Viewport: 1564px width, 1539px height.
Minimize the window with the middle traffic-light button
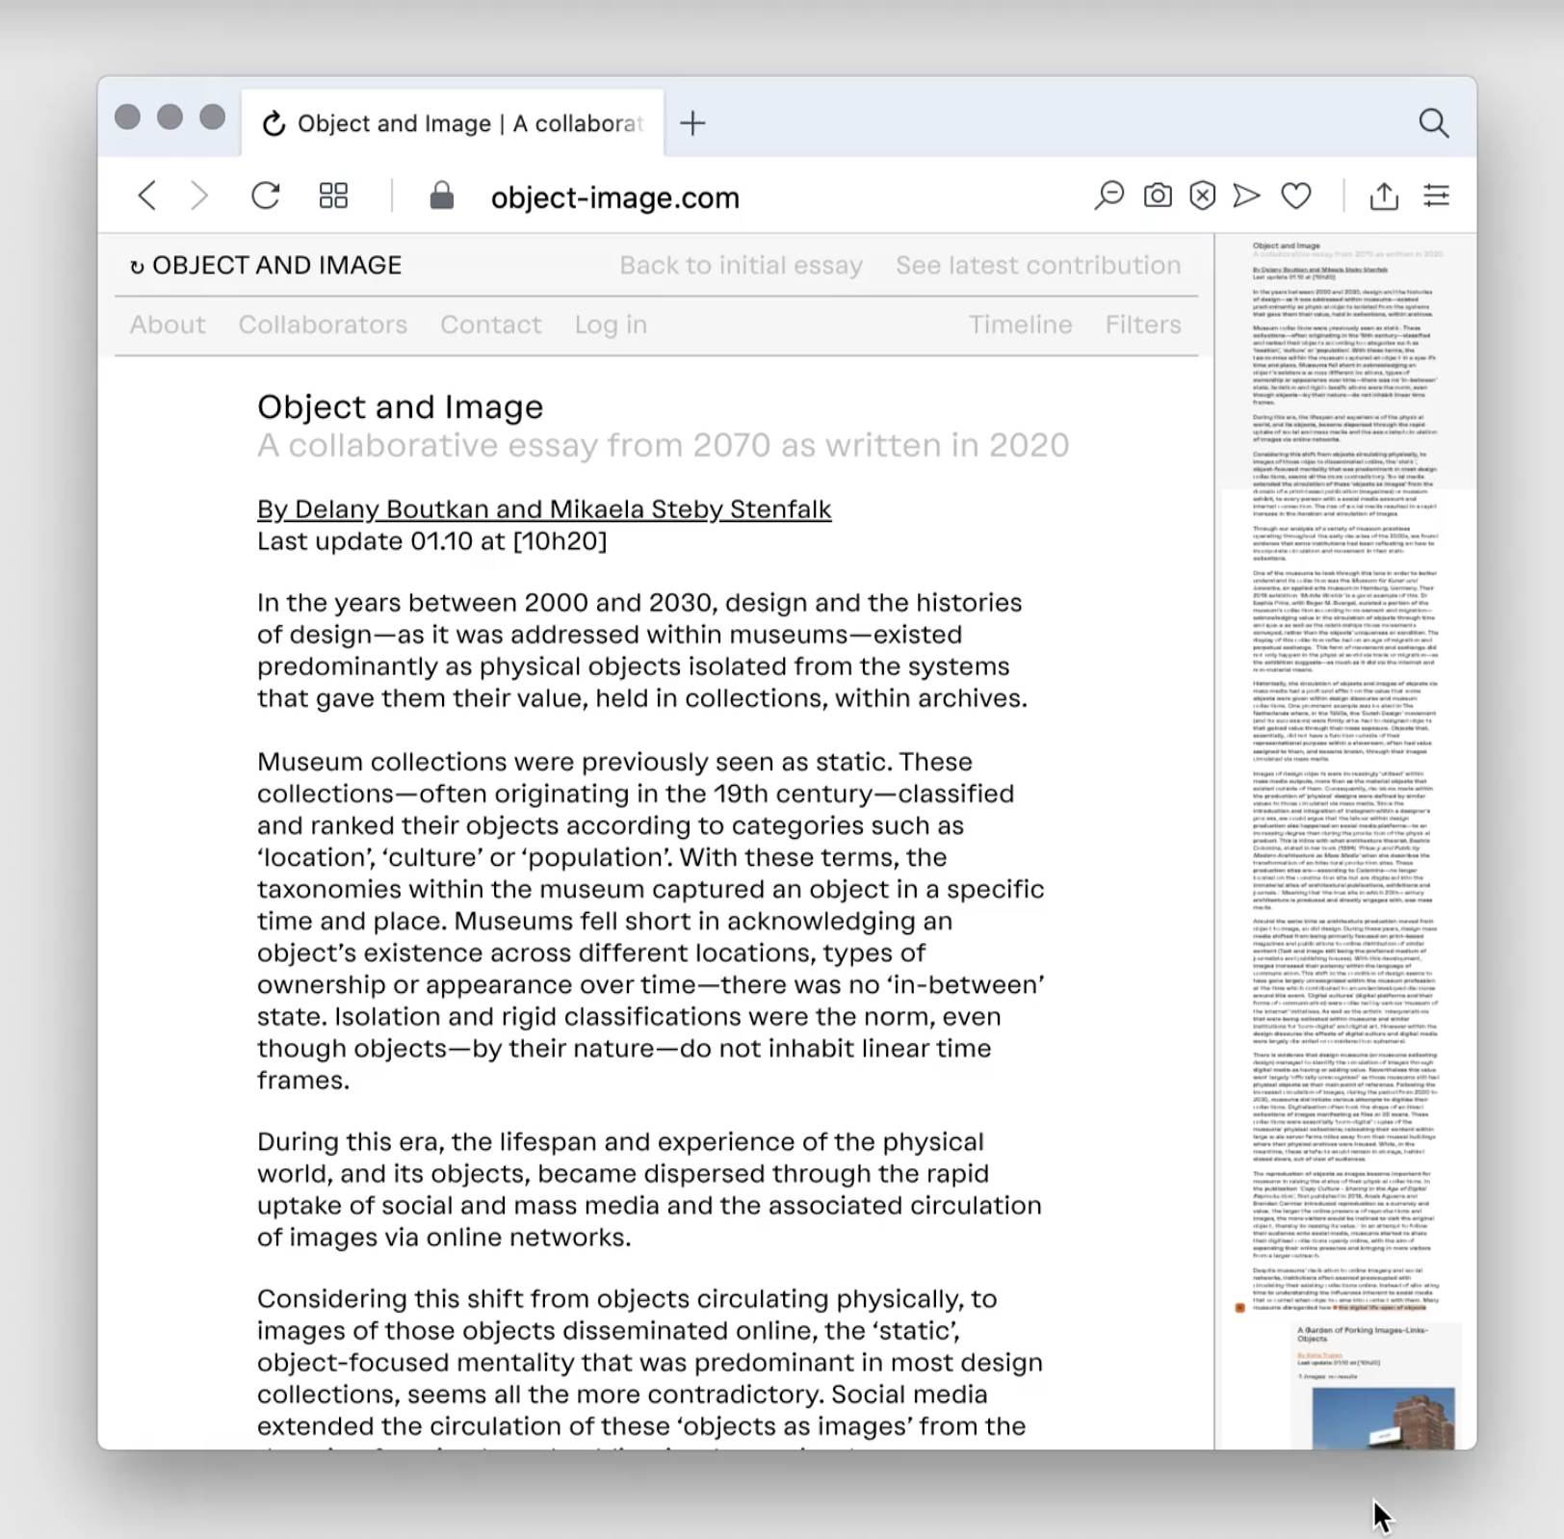169,117
